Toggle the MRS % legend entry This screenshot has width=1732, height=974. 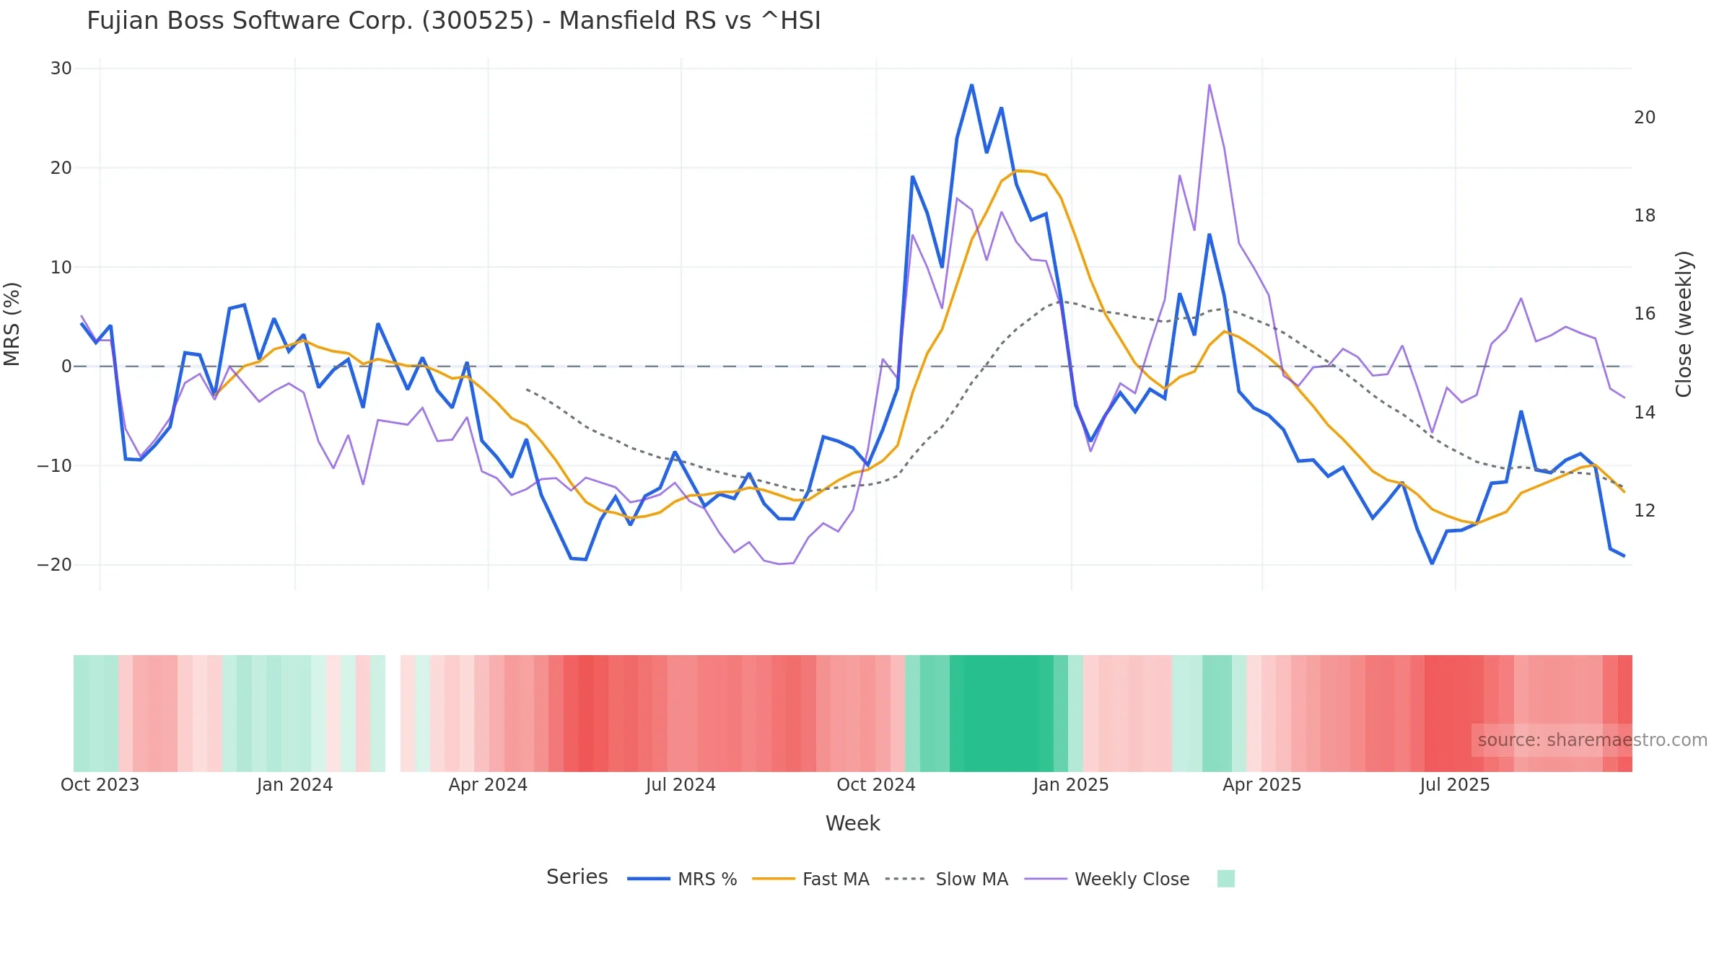point(682,879)
